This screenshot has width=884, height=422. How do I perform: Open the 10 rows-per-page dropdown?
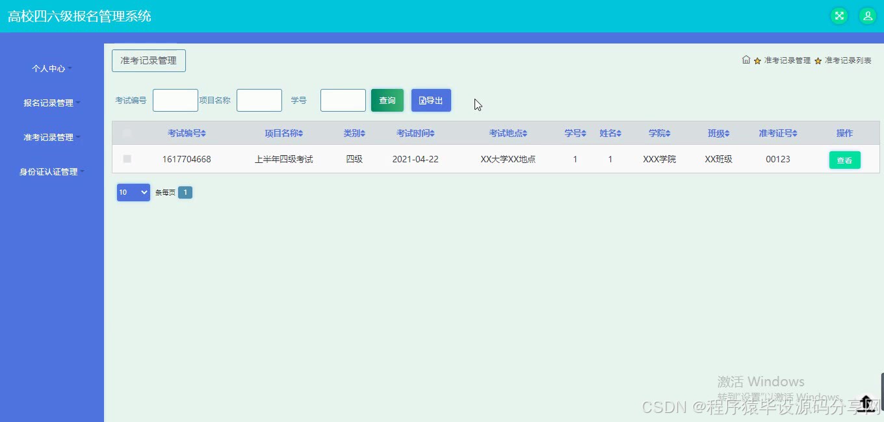[133, 192]
